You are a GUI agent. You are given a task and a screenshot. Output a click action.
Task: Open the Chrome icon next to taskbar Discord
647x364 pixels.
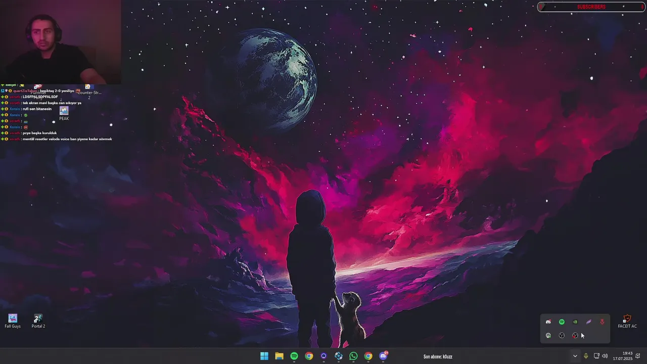coord(368,356)
